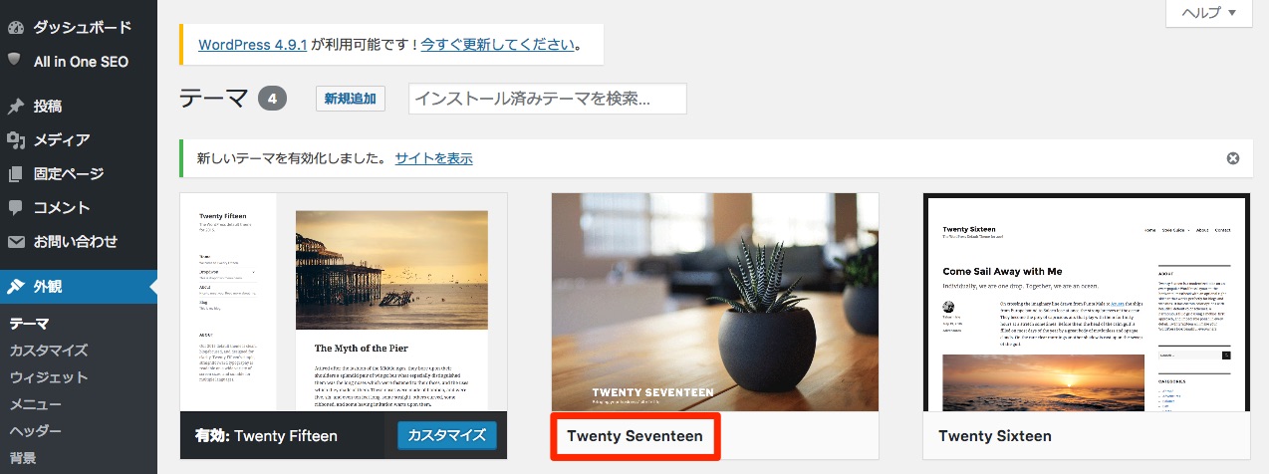Open the カスタマイズ submenu item
Image resolution: width=1269 pixels, height=474 pixels.
(x=49, y=351)
